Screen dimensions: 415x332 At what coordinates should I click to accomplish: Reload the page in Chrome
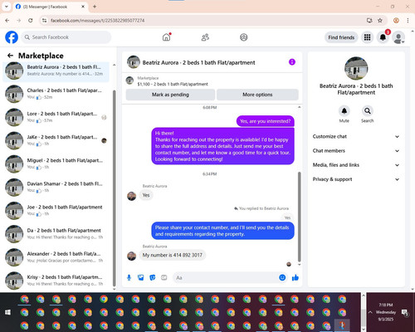pos(31,20)
